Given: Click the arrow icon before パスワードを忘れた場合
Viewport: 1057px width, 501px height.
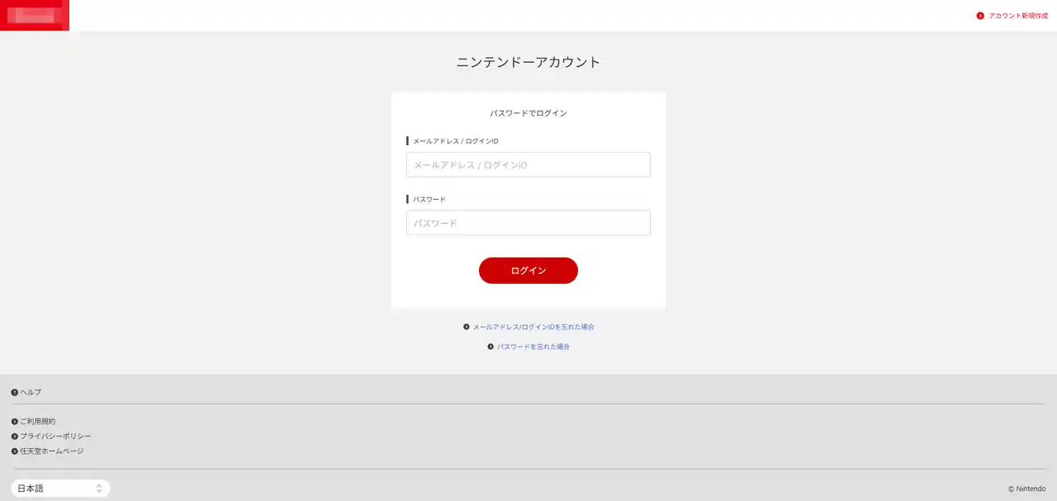Looking at the screenshot, I should point(491,347).
